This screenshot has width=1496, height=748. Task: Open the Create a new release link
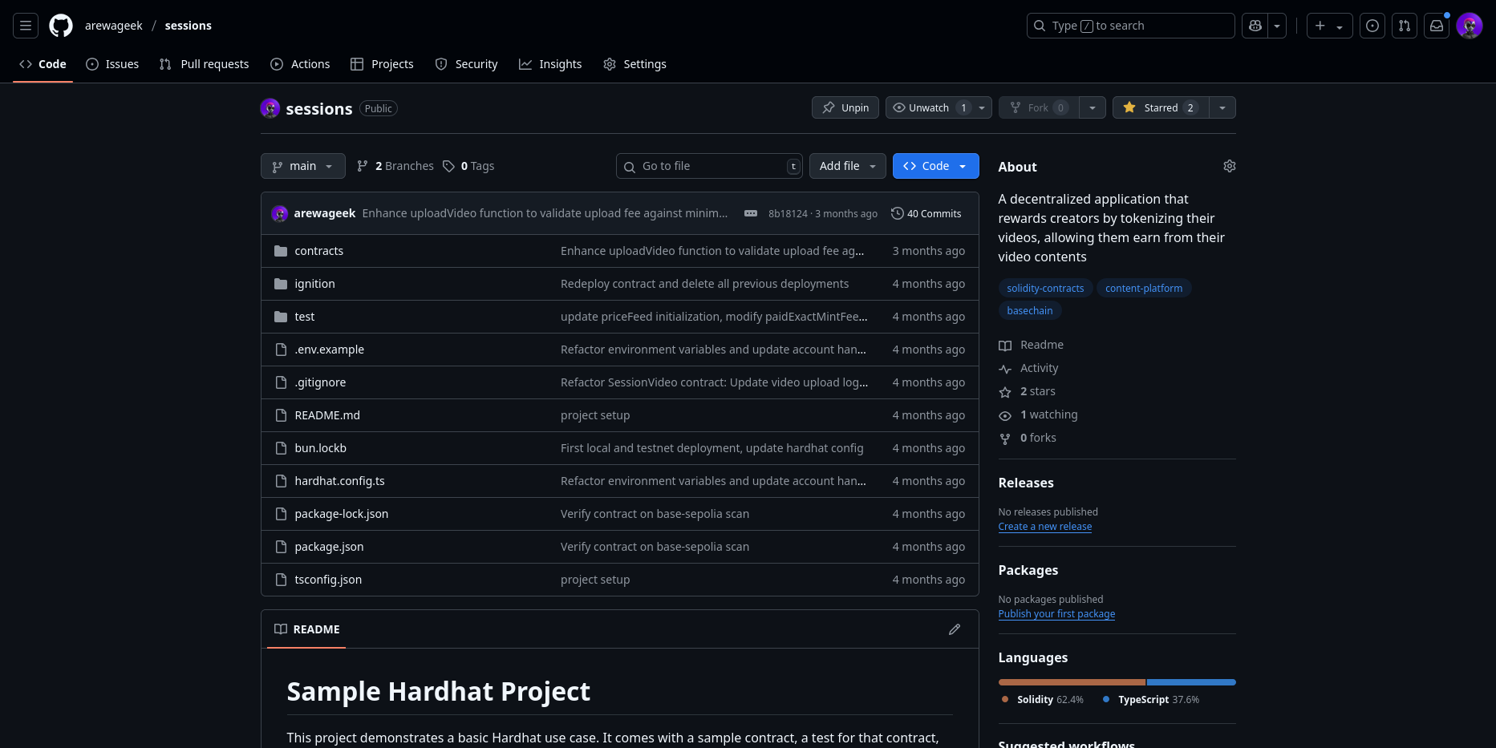[1044, 526]
